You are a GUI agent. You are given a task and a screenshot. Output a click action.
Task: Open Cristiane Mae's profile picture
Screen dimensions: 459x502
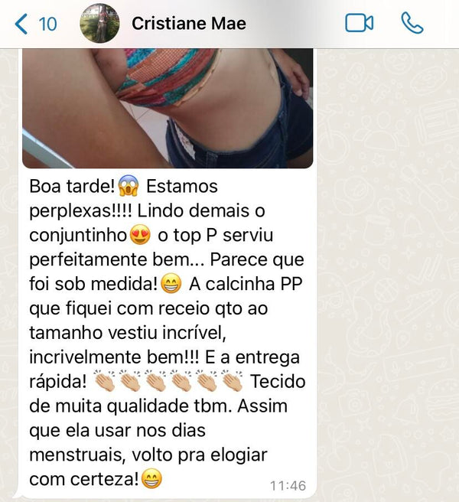[x=99, y=23]
